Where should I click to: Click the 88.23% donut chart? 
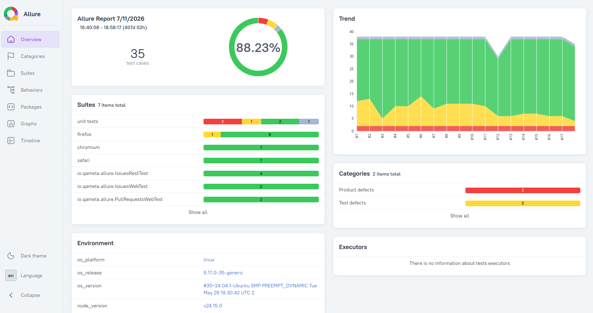pyautogui.click(x=258, y=47)
